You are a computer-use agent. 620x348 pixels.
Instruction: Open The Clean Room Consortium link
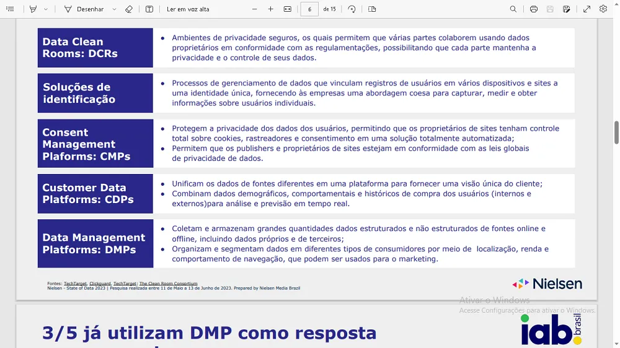(168, 284)
